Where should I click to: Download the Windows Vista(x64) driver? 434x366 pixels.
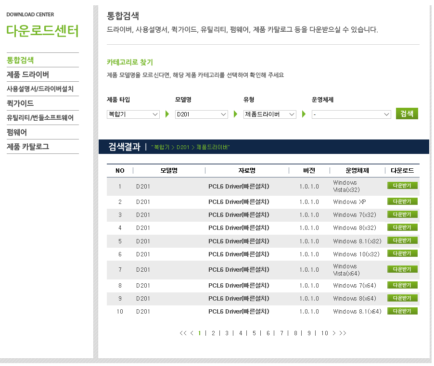[402, 269]
